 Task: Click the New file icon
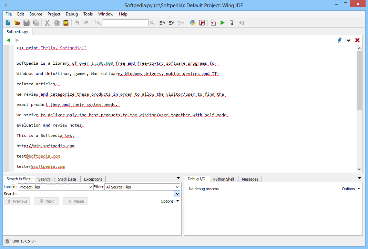[8, 23]
